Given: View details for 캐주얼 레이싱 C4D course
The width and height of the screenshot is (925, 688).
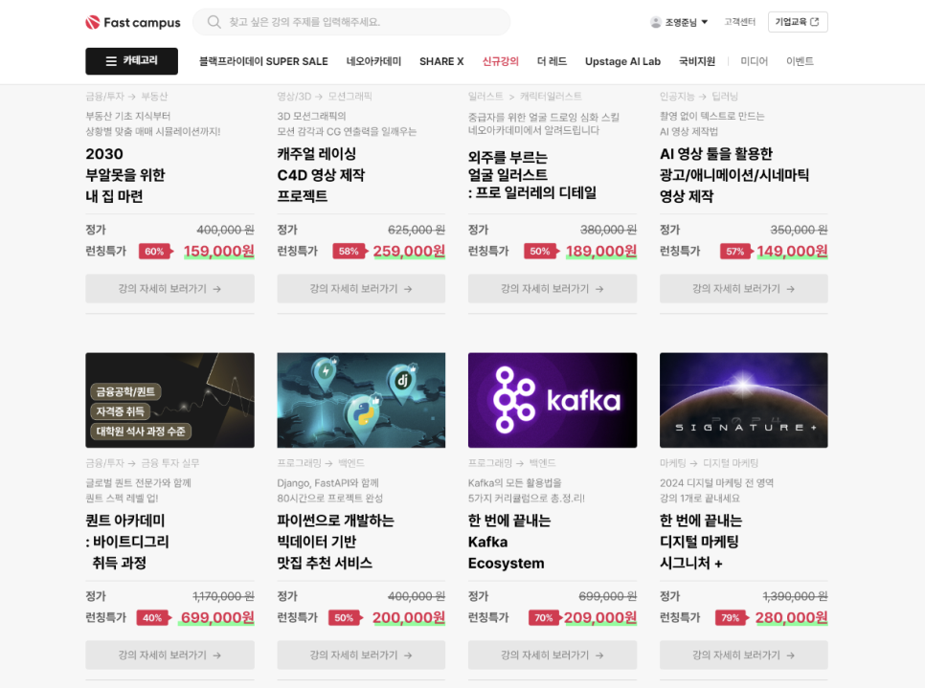Looking at the screenshot, I should pos(361,288).
